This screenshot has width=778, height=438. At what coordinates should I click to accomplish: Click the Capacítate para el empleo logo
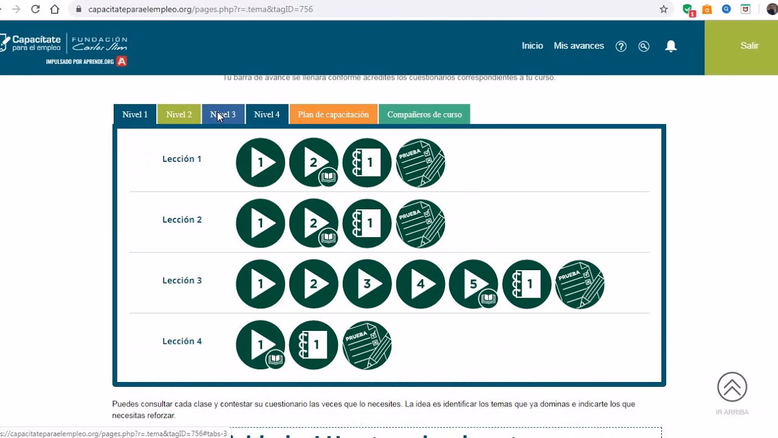36,43
